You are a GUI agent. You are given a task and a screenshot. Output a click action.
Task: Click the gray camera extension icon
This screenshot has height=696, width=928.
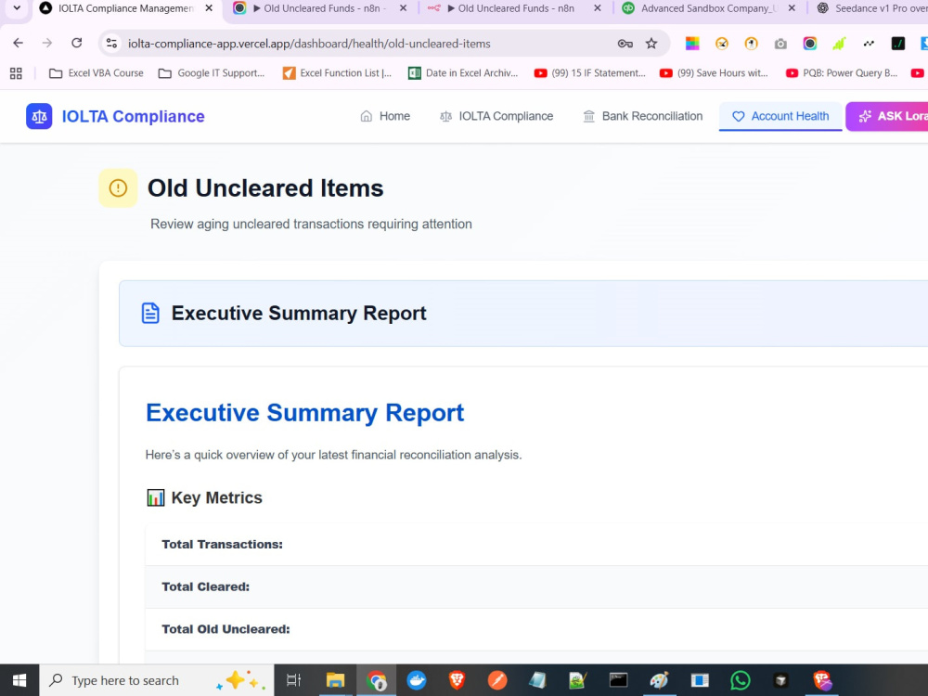tap(780, 44)
